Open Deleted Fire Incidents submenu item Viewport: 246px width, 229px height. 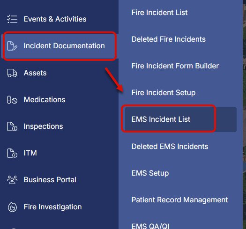169,39
